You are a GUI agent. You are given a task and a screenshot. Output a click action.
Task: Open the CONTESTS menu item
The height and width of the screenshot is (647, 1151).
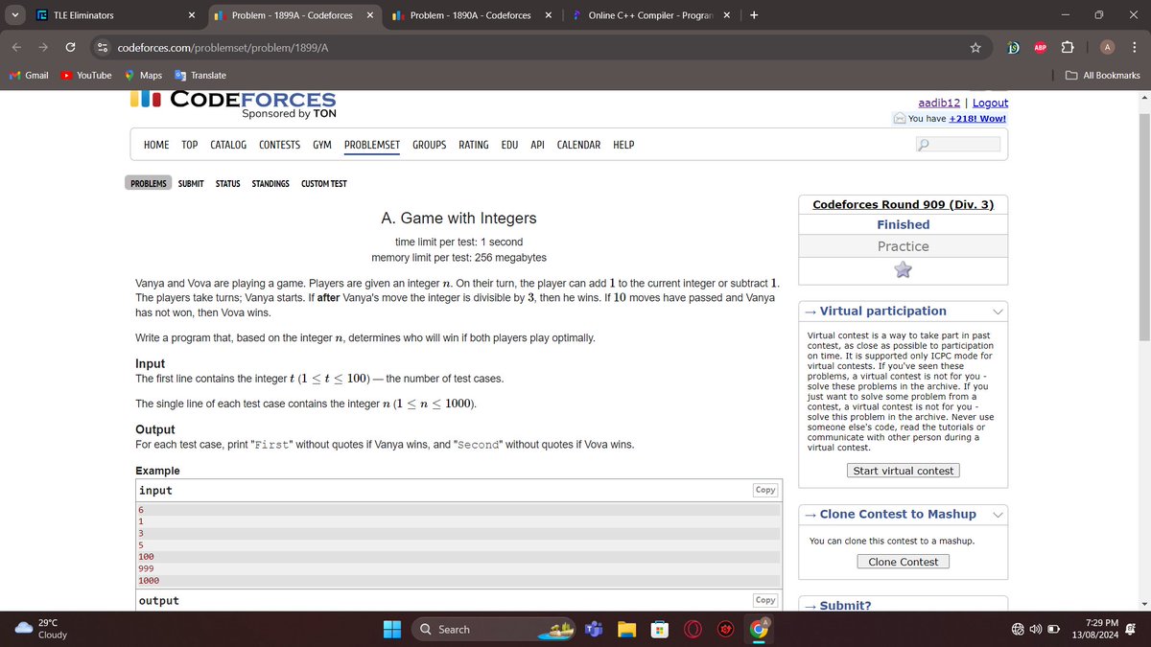[279, 145]
